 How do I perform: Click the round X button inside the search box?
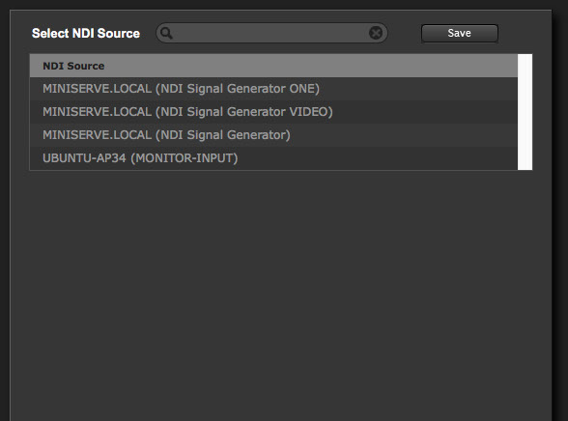[x=376, y=33]
